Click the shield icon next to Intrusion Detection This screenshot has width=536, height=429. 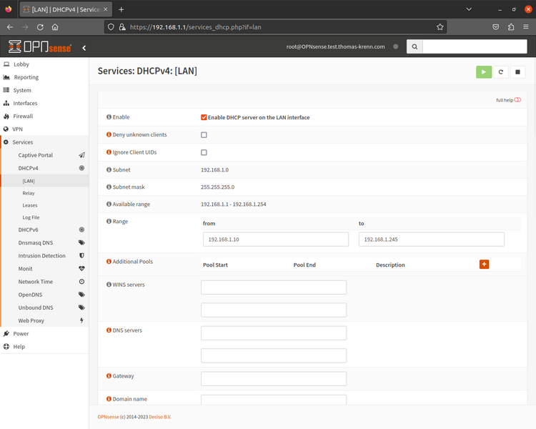tap(81, 255)
